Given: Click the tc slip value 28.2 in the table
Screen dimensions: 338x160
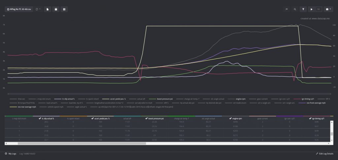Looking at the screenshot, I should pos(46,122).
